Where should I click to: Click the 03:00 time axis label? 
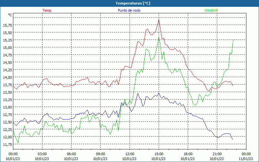[x=42, y=154]
